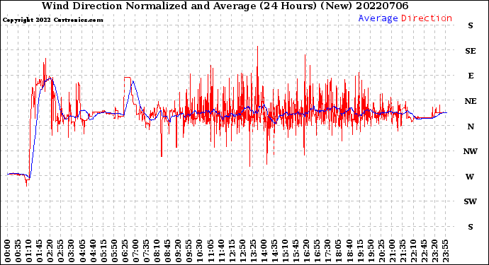
Task: Select the 'SW' axis label
Action: [470, 201]
